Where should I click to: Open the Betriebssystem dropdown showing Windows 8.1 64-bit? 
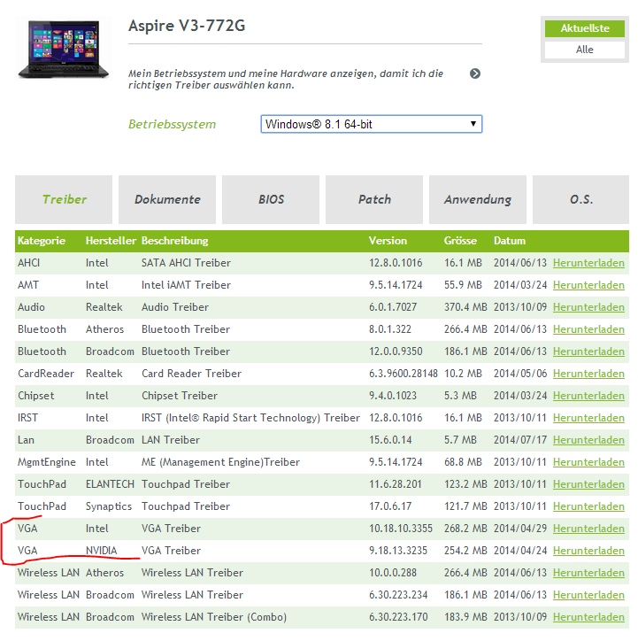coord(372,124)
